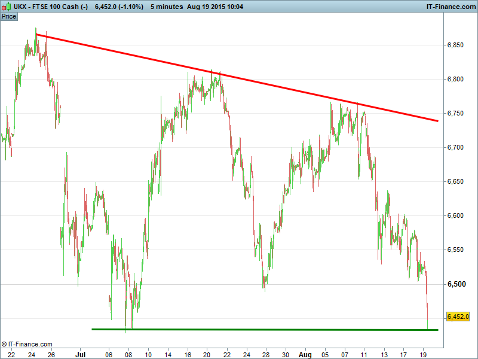Click the 6,750 price axis label
The height and width of the screenshot is (359, 478).
[x=455, y=113]
